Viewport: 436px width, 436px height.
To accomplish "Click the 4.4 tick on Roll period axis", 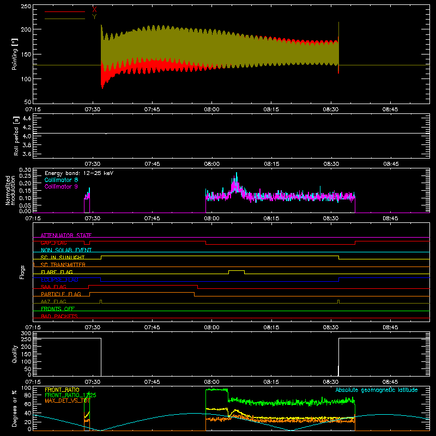I will [x=27, y=118].
